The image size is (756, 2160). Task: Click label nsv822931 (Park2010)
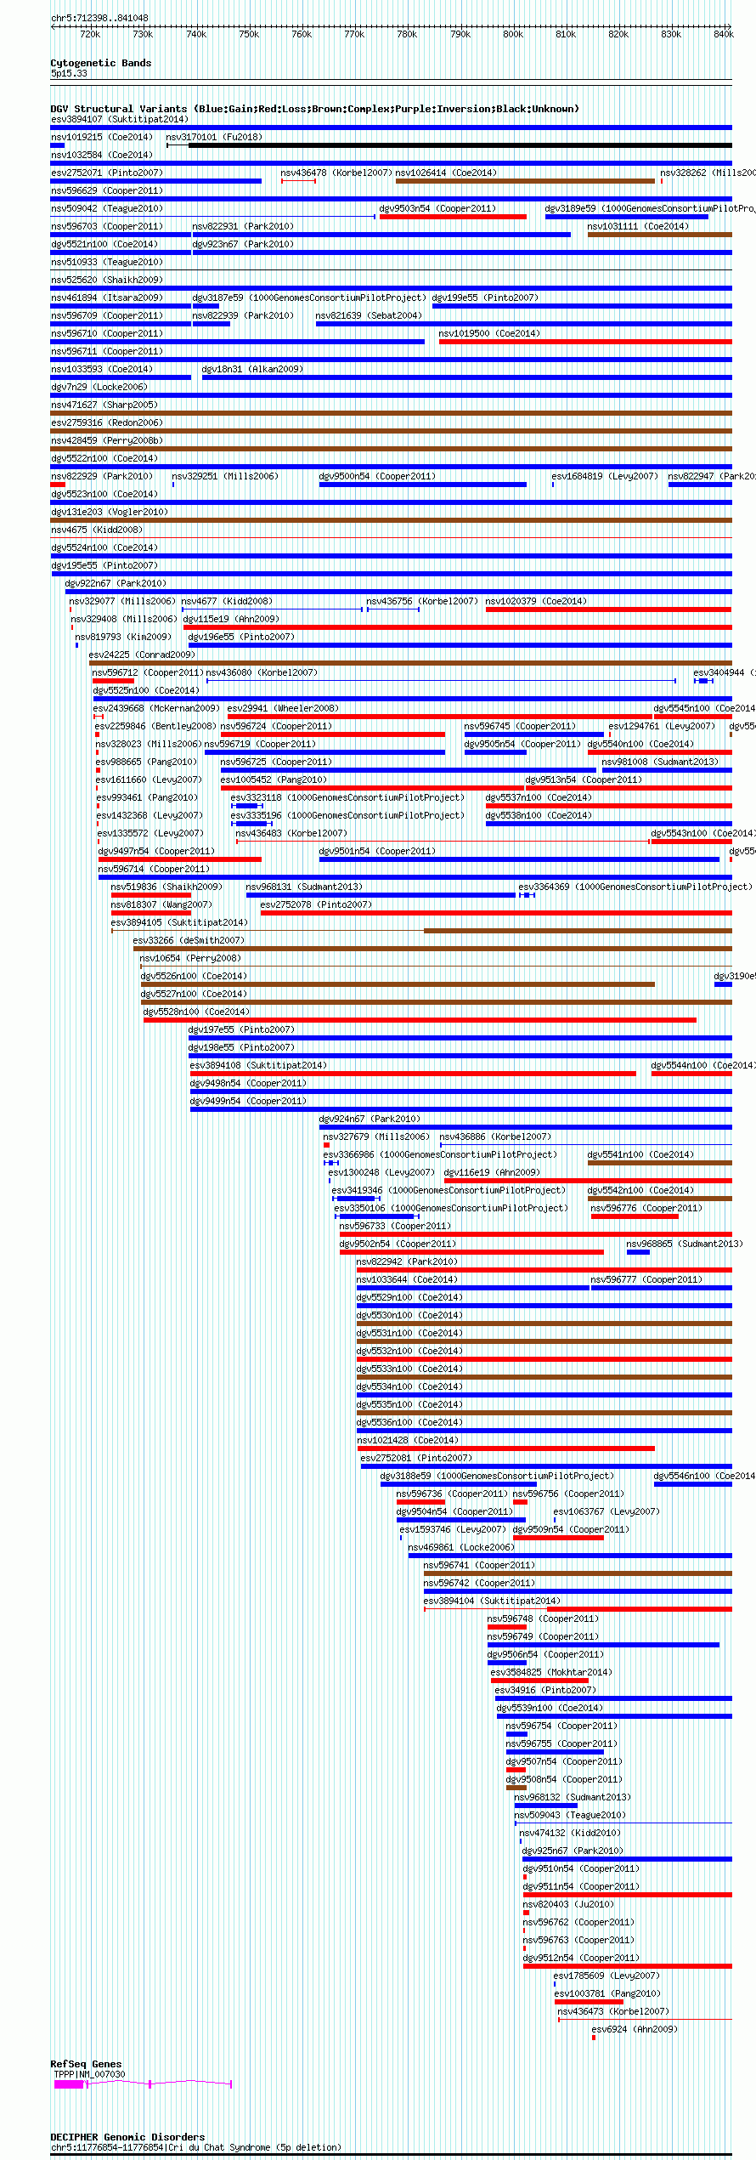[x=243, y=226]
